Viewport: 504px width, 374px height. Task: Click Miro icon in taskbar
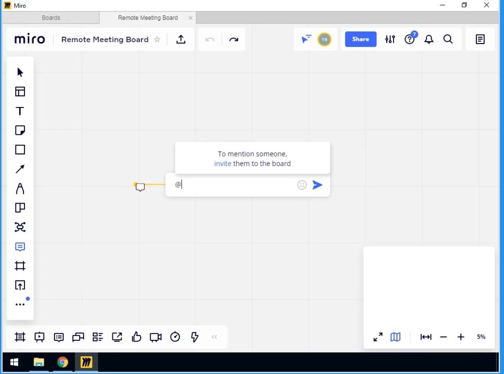86,362
